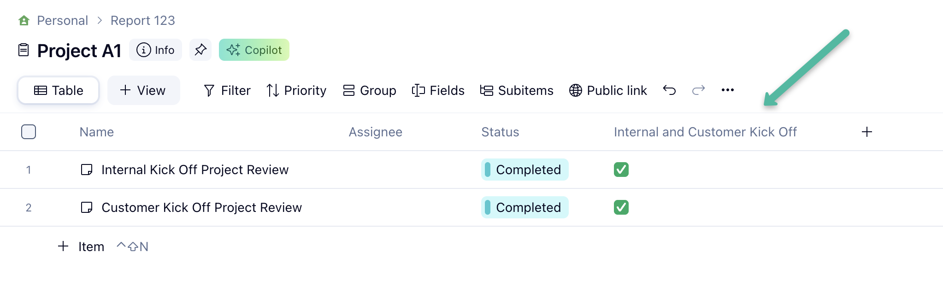Click the Personal home icon in breadcrumb

[24, 21]
